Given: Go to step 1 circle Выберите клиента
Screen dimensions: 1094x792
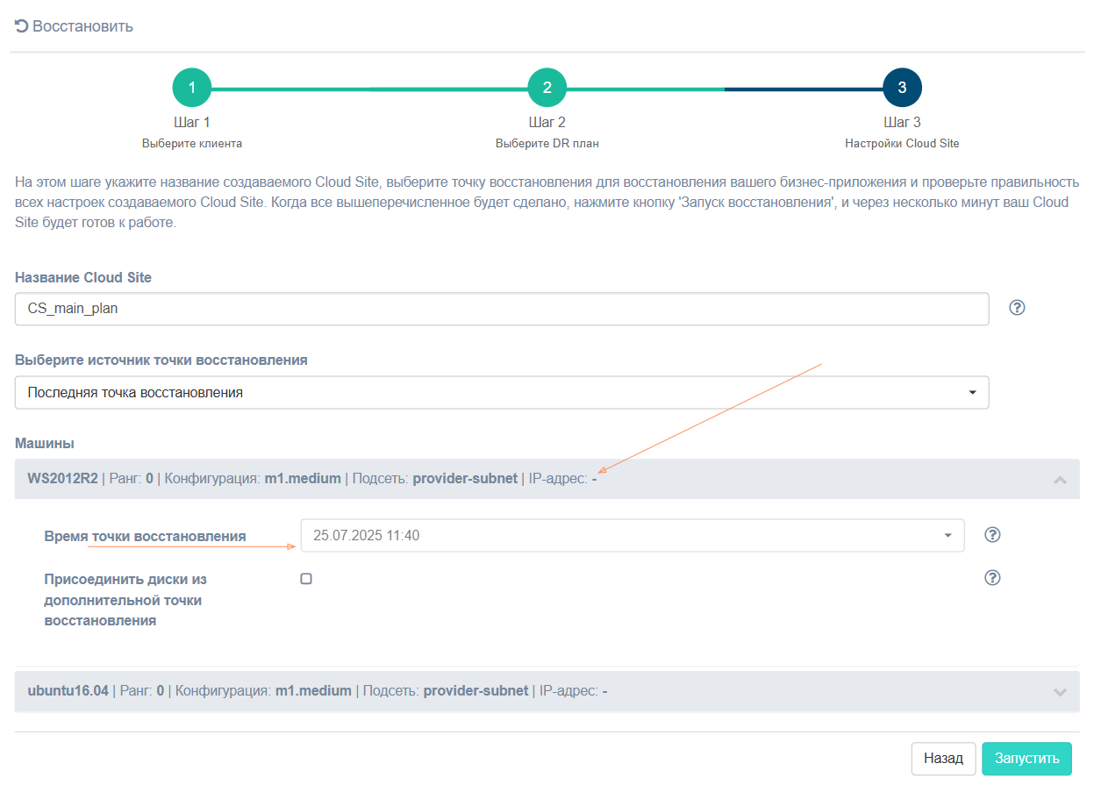Looking at the screenshot, I should tap(192, 88).
